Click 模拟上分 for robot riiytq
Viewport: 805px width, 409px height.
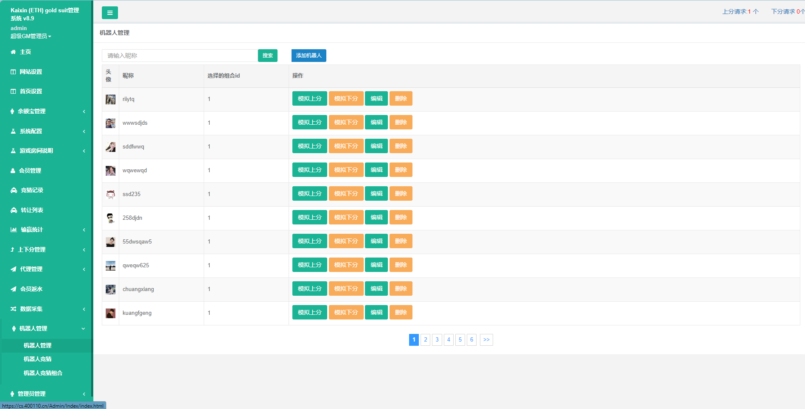point(309,98)
